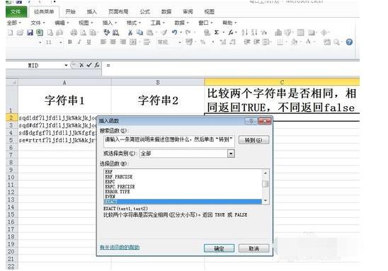This screenshot has width=388, height=271.
Task: Click the formula bar fx insert function icon
Action: coord(97,65)
